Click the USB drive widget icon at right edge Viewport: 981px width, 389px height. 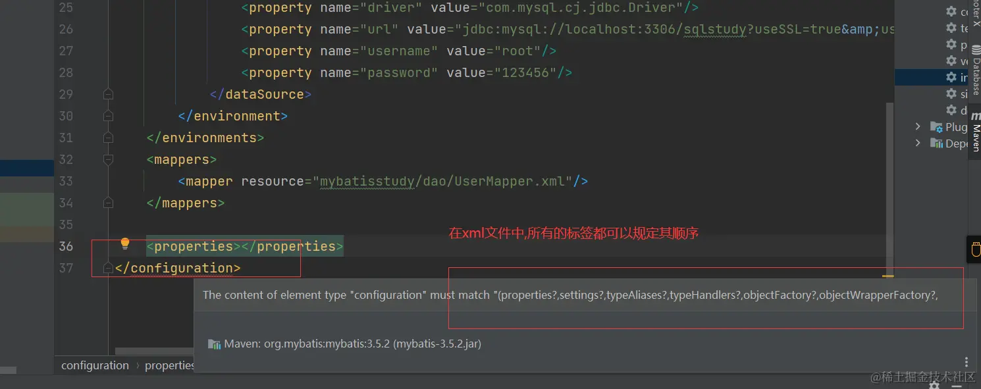[976, 250]
